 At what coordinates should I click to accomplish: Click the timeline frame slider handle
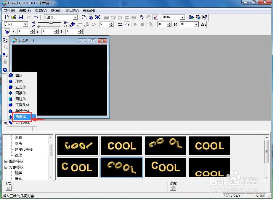pos(51,22)
